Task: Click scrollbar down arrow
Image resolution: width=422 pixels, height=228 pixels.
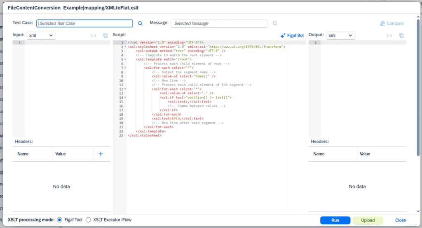Action: click(418, 211)
